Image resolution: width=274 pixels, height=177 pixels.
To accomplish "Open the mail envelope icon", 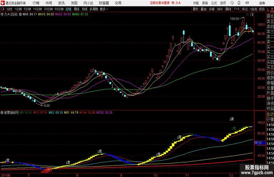I will coord(247,3).
